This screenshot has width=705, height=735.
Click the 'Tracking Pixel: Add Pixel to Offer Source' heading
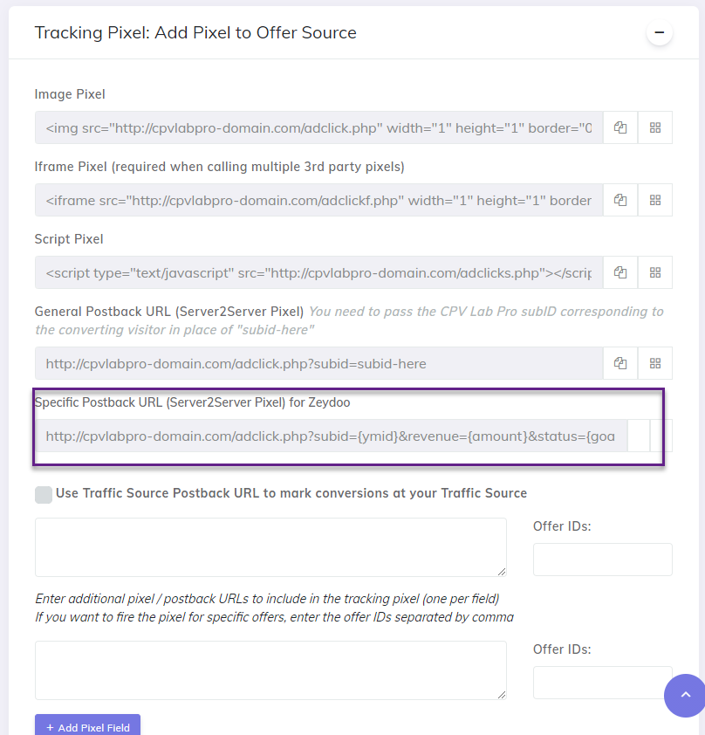click(195, 33)
